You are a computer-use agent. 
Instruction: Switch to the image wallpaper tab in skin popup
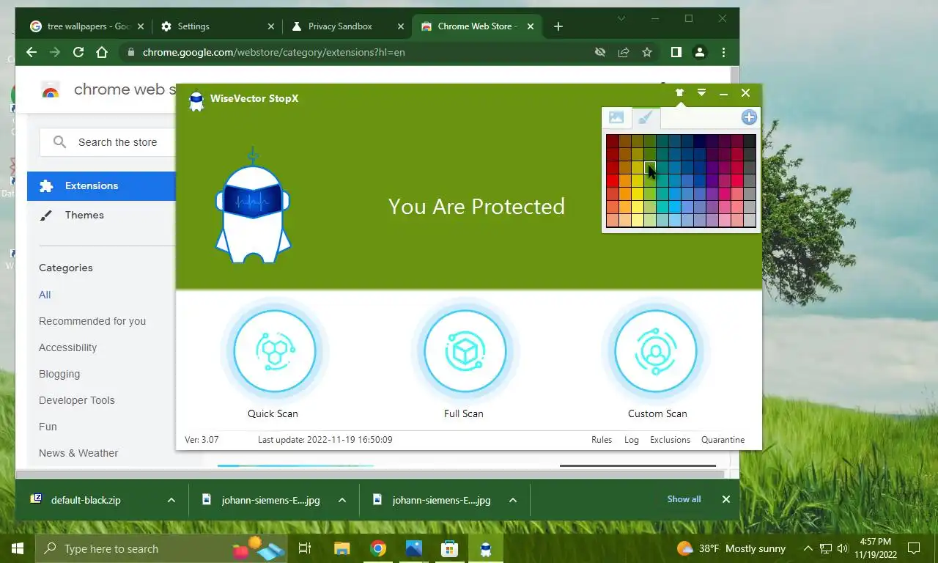click(616, 117)
